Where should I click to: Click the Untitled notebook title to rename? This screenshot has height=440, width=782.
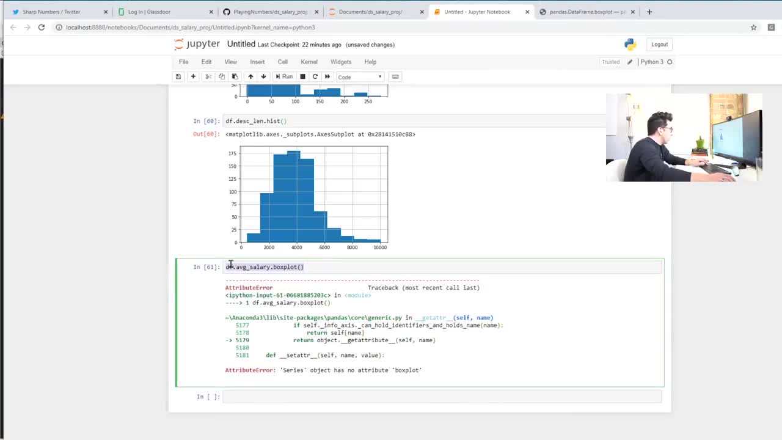(241, 44)
